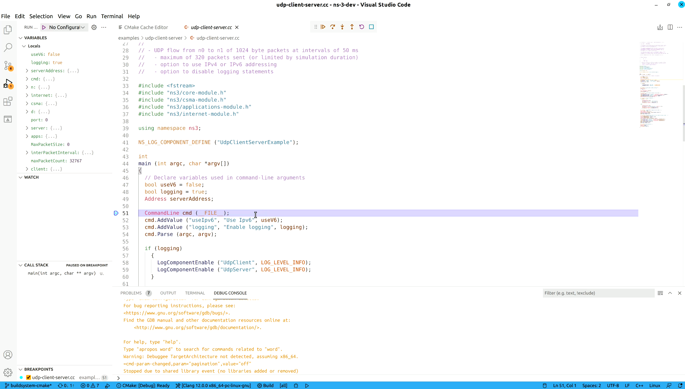Image resolution: width=685 pixels, height=389 pixels.
Task: Switch to the PROBLEMS tab
Action: coord(131,293)
